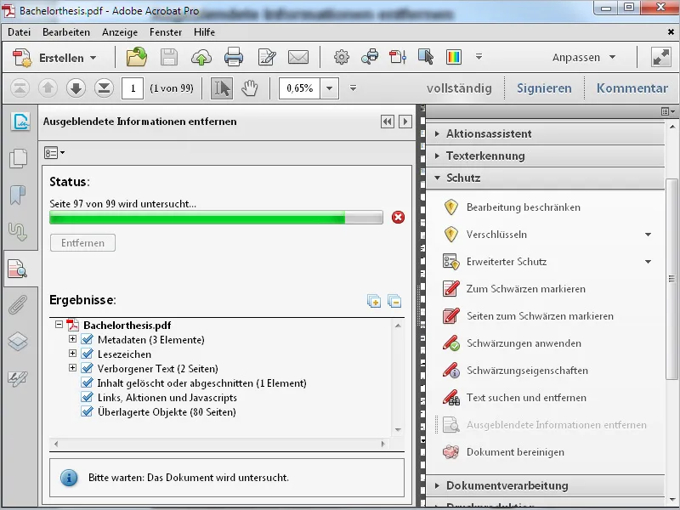The image size is (680, 510).
Task: Open the layers sidebar panel
Action: point(18,342)
